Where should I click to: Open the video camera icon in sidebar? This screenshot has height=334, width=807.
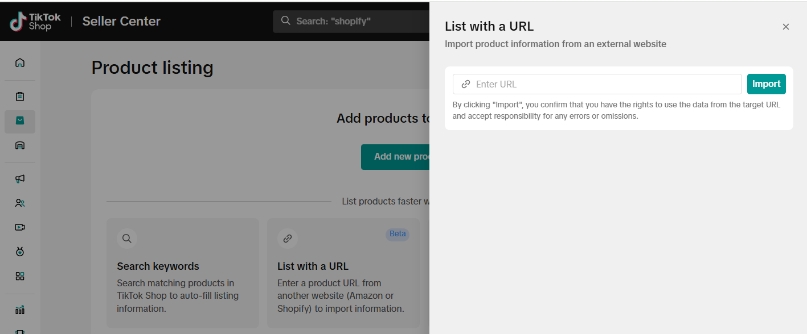coord(20,227)
